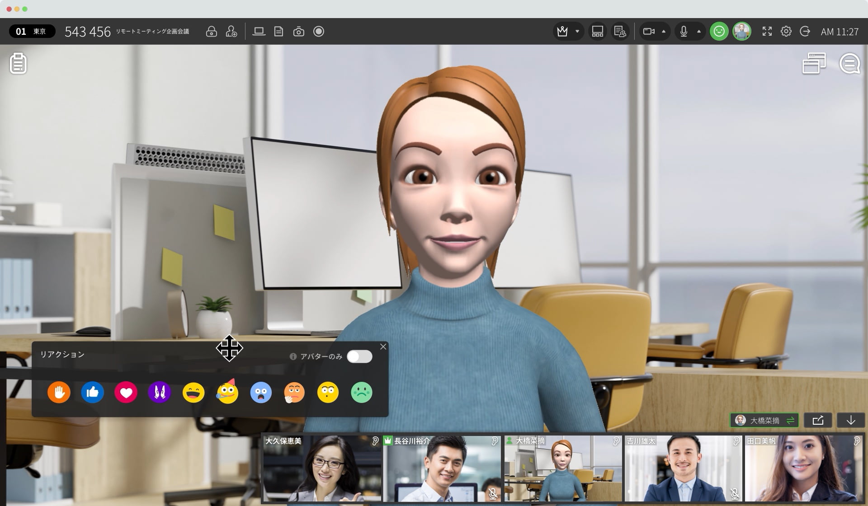Screen dimensions: 868x506
Task: Send the raise hand reaction
Action: tap(59, 392)
